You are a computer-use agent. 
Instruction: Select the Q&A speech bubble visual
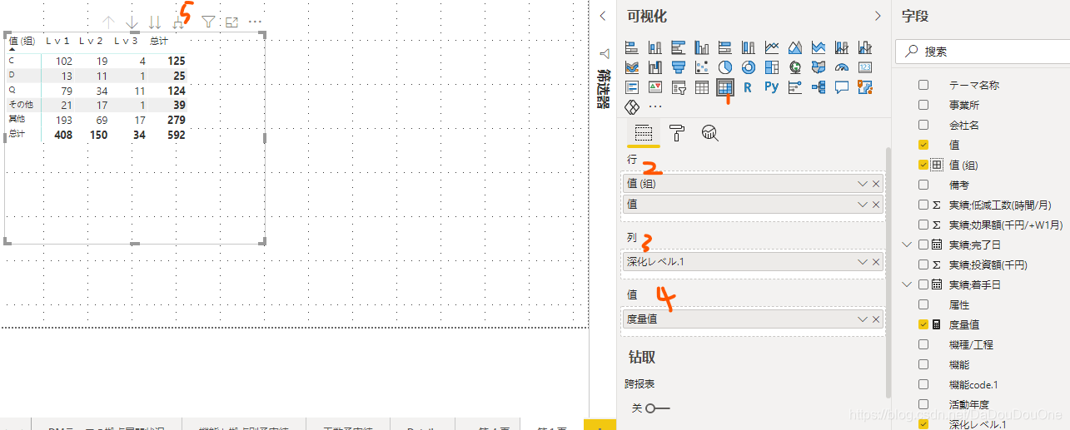click(842, 87)
